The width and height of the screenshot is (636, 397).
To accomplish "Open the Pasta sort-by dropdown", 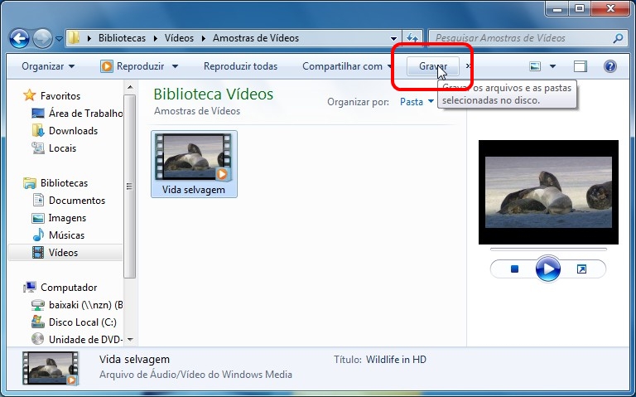I will coord(417,102).
